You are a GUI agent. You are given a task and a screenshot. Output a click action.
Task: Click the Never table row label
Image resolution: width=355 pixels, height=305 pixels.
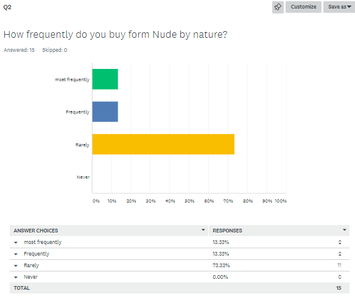[30, 277]
